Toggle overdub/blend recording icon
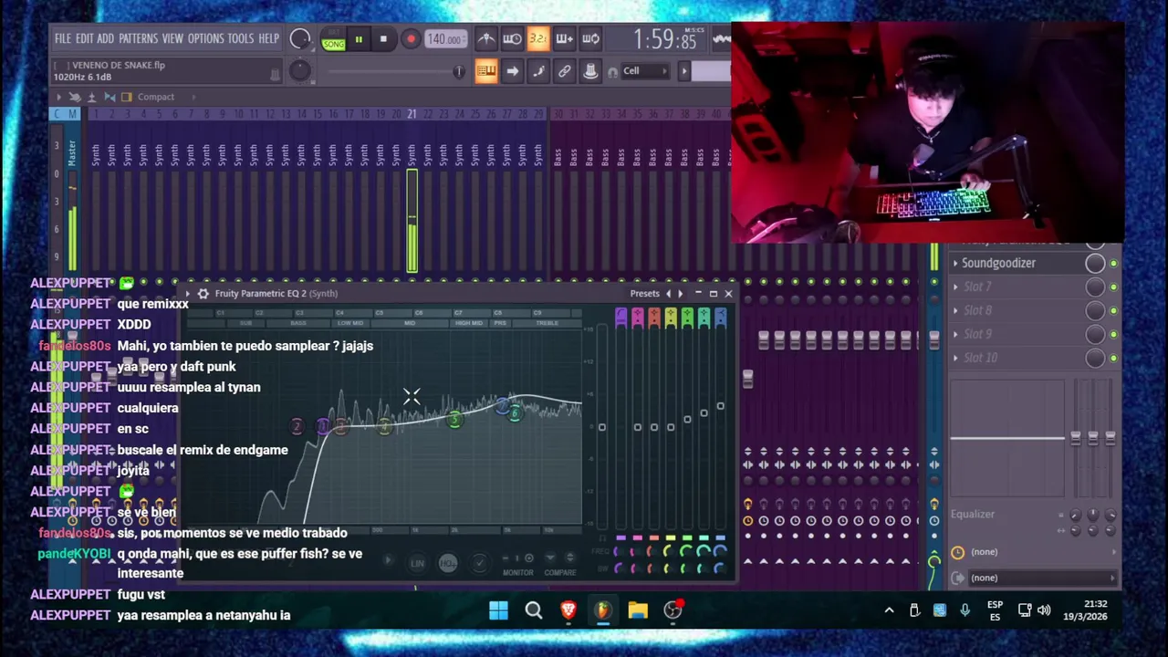The width and height of the screenshot is (1168, 657). tap(564, 38)
